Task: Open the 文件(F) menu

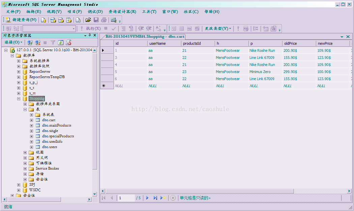Action: click(x=13, y=12)
